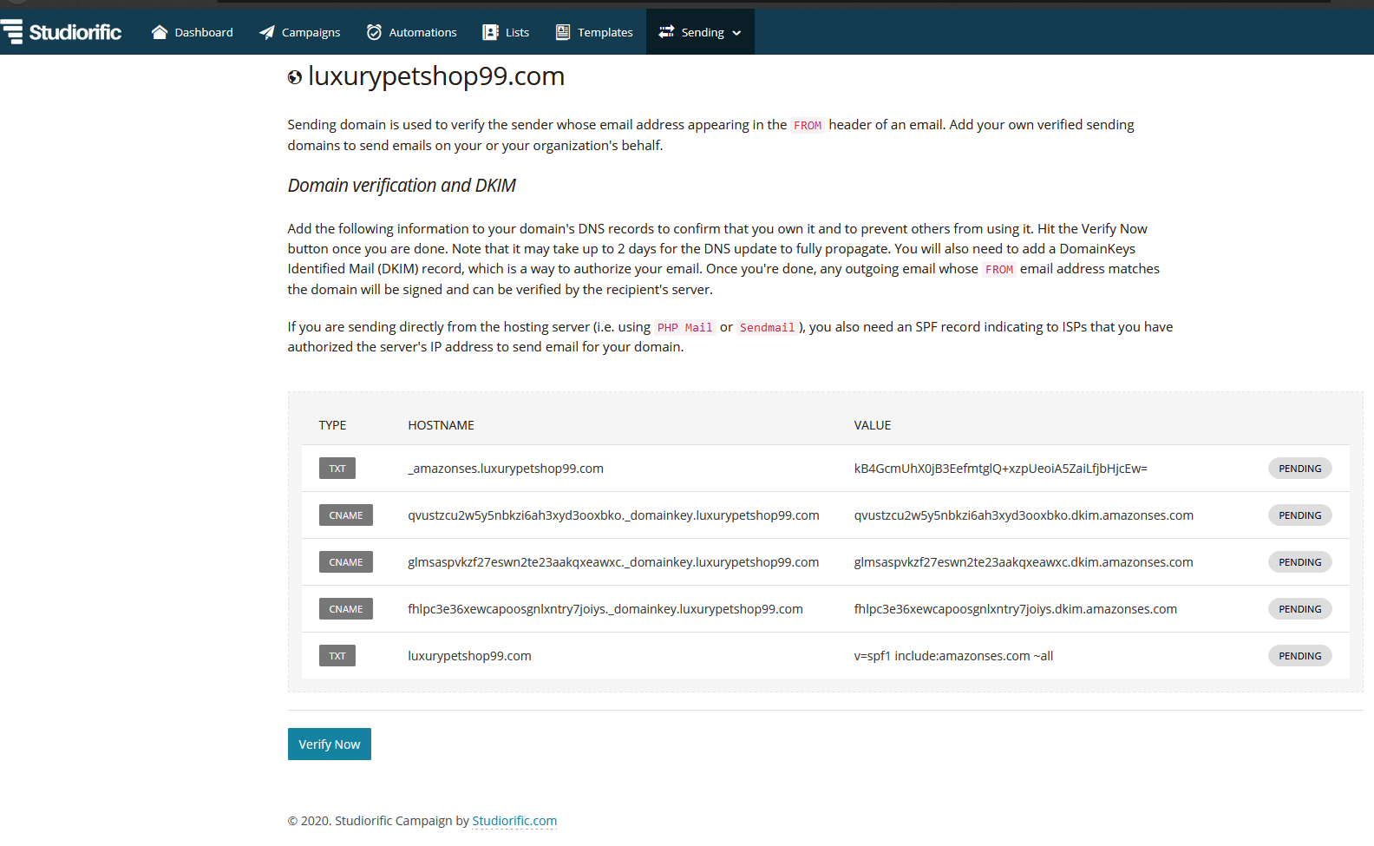The height and width of the screenshot is (846, 1374).
Task: Open the Lists menu item
Action: click(x=506, y=32)
